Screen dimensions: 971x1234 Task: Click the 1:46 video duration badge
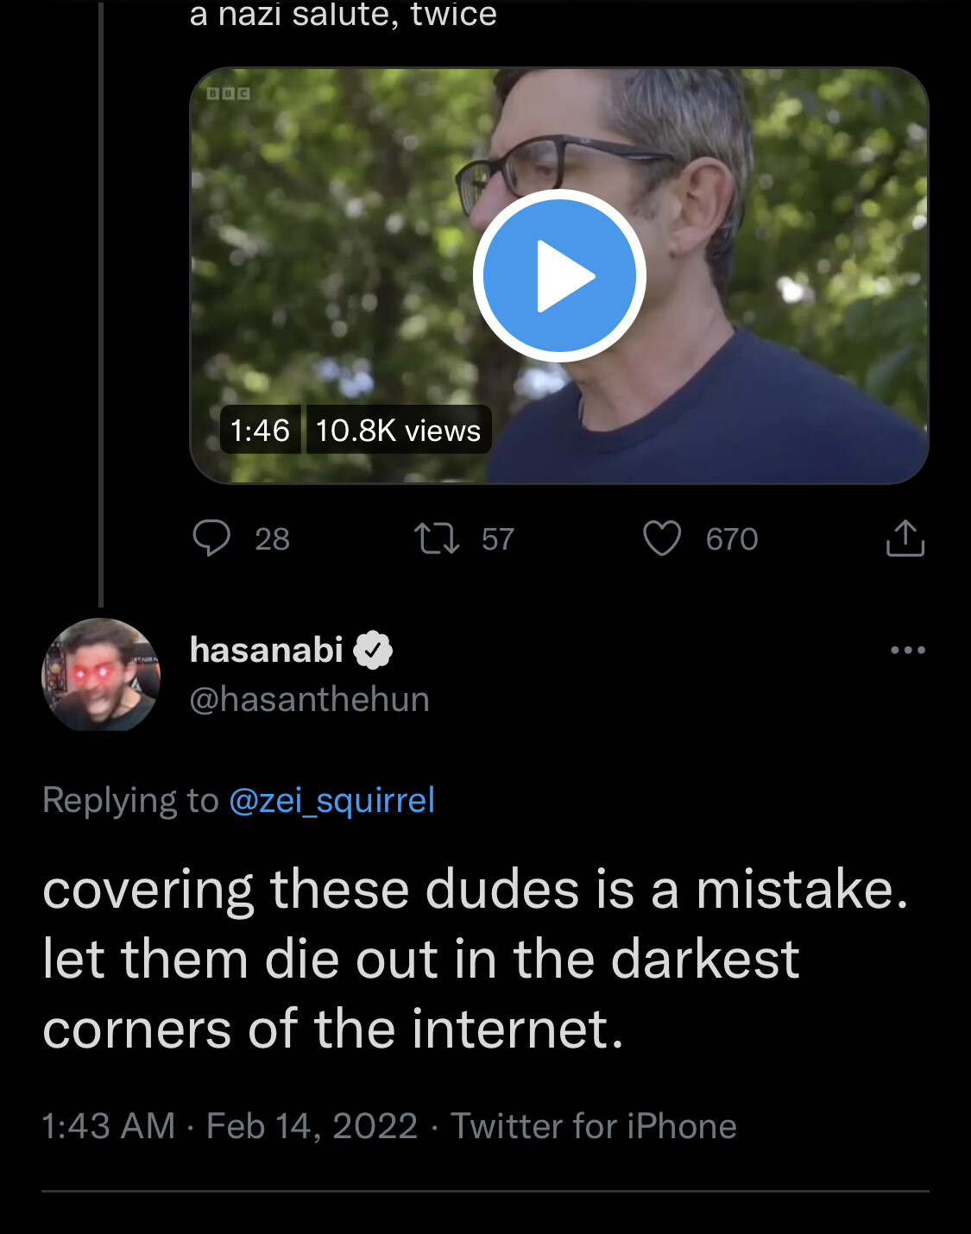click(260, 430)
